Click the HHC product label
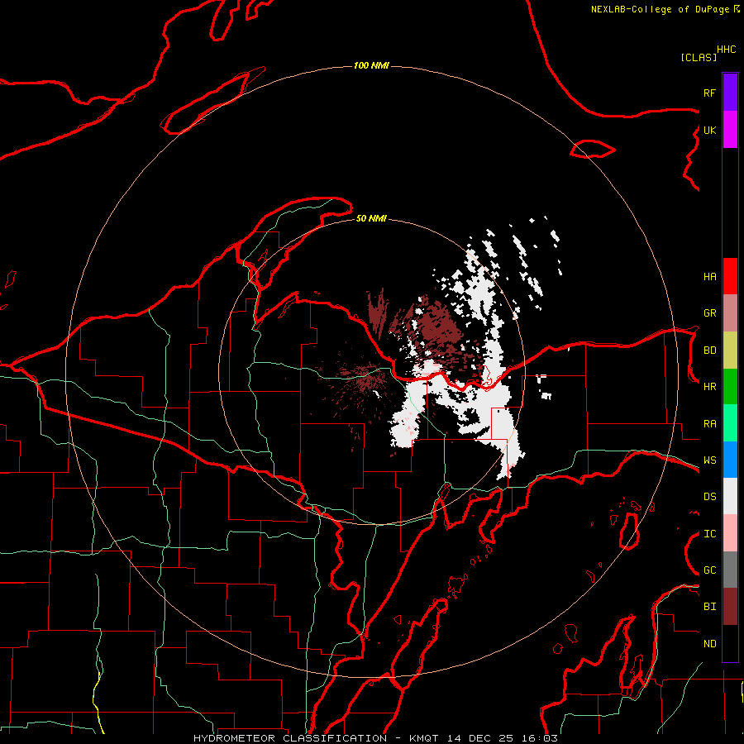Viewport: 744px width, 744px height. pyautogui.click(x=726, y=50)
